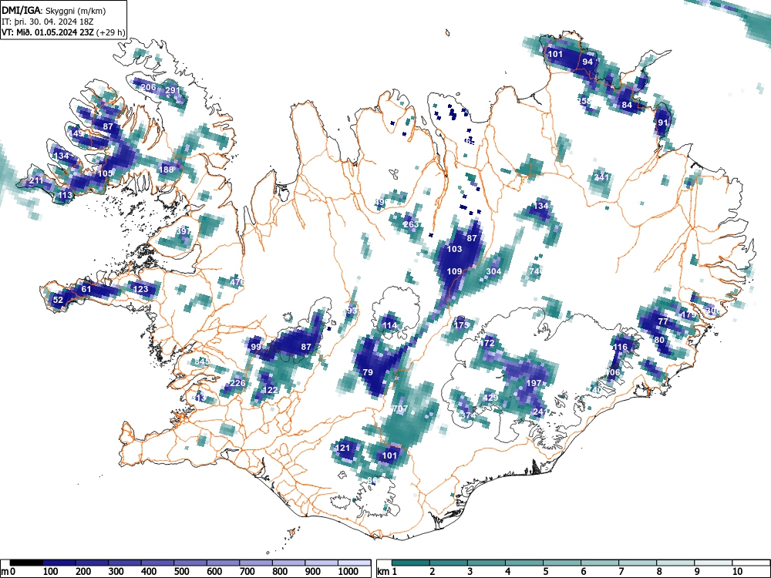The width and height of the screenshot is (771, 578).
Task: Click the visibility value '77' on the map
Action: point(663,322)
